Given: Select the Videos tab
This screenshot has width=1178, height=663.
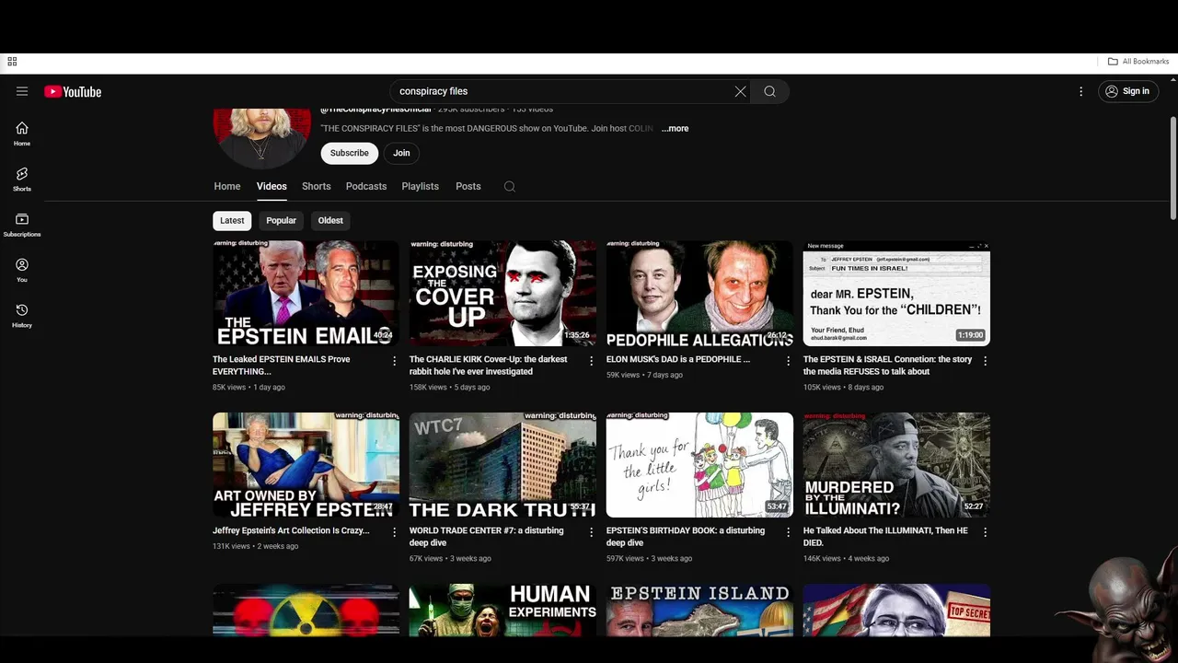Looking at the screenshot, I should tap(271, 186).
